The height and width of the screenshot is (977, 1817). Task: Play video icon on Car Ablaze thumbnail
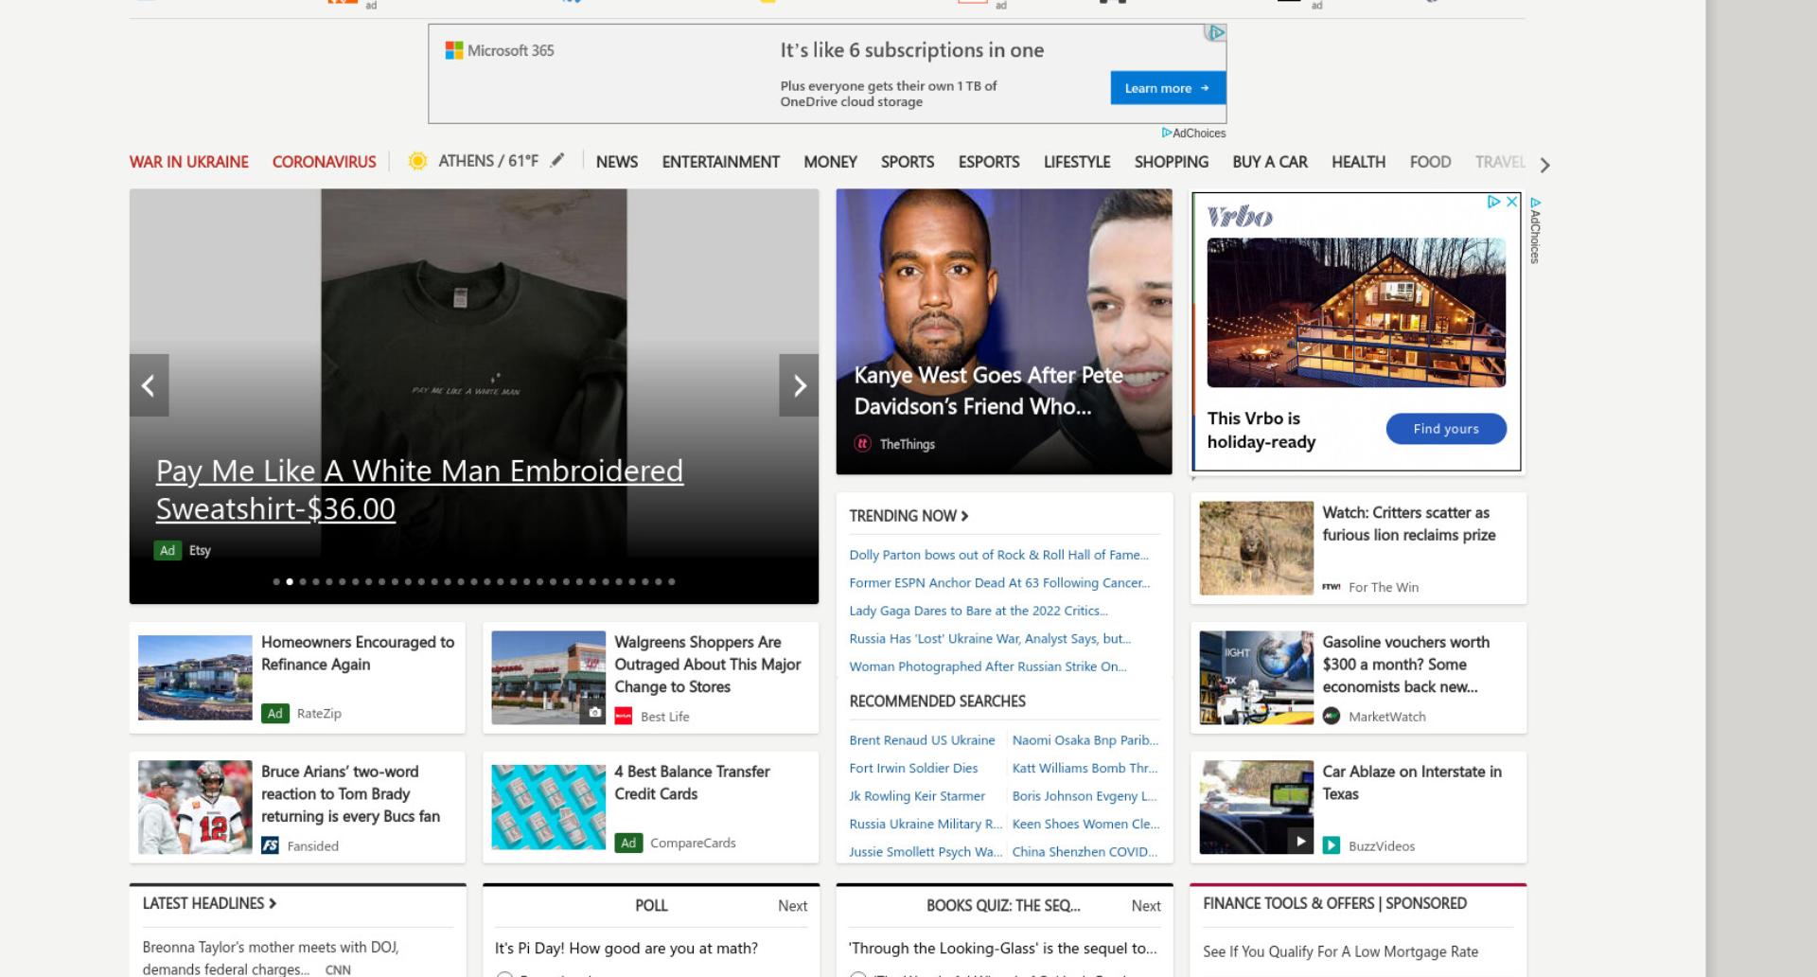[1301, 841]
